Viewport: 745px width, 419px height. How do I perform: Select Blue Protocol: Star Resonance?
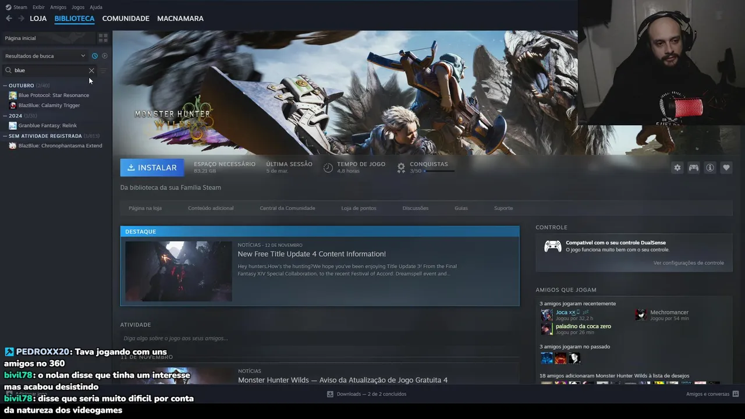tap(54, 95)
